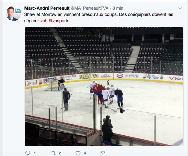Click the reply speech bubble icon

click(x=28, y=153)
